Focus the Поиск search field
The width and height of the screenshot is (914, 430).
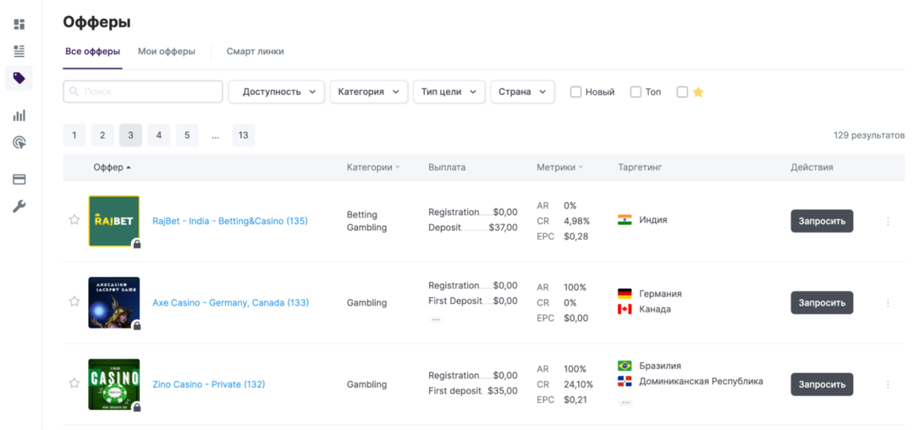[x=143, y=91]
